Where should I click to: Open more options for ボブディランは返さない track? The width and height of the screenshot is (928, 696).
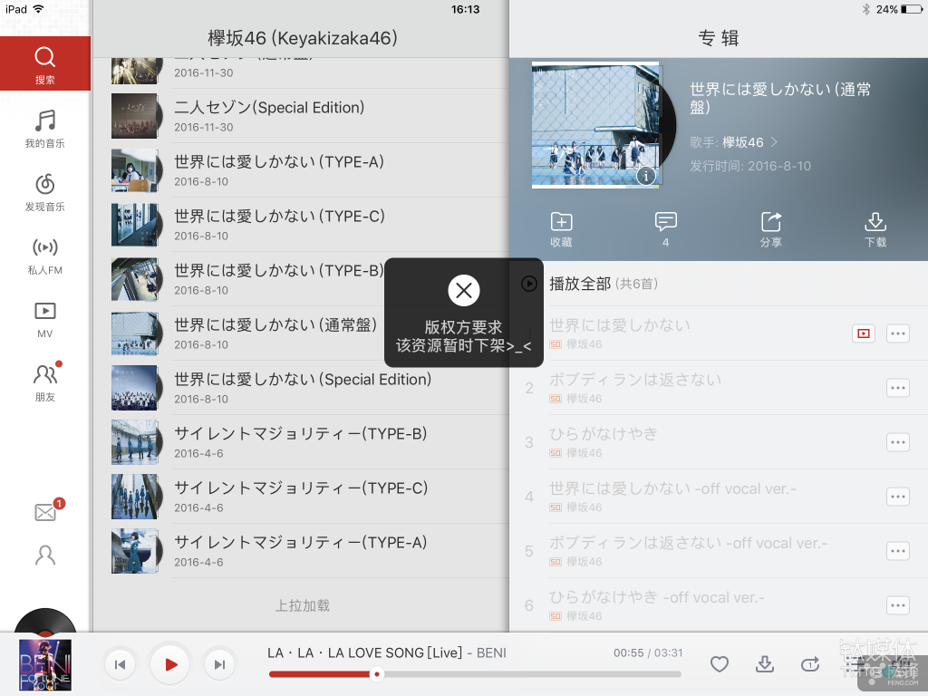pyautogui.click(x=897, y=388)
